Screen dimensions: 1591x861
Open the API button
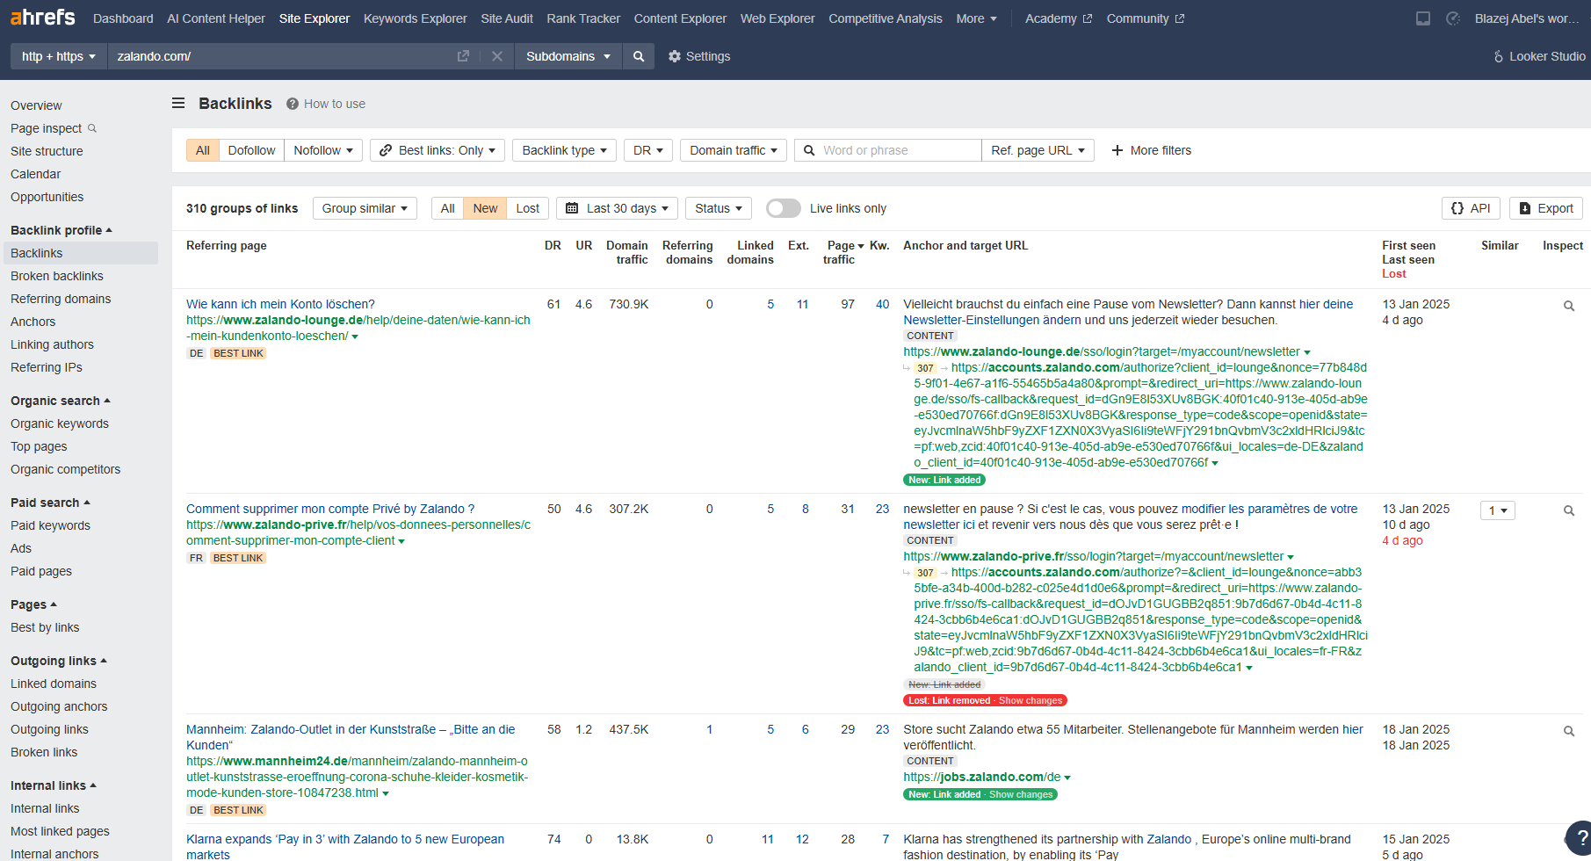1471,208
